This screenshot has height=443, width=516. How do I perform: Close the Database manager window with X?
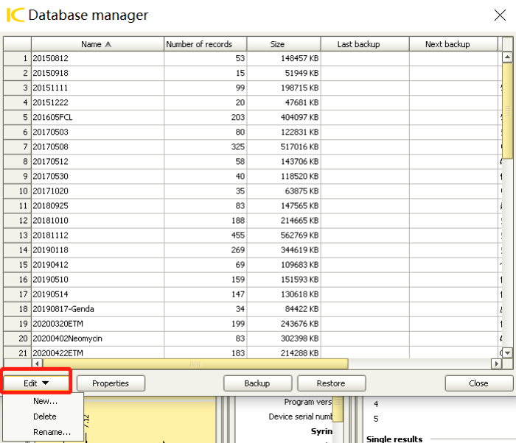tap(500, 15)
